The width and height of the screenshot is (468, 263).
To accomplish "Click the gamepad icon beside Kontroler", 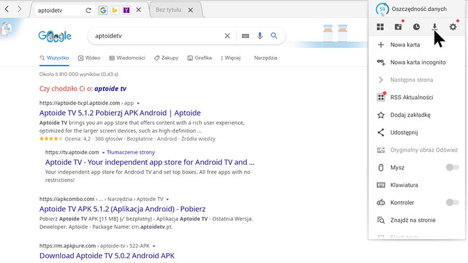I will point(381,203).
